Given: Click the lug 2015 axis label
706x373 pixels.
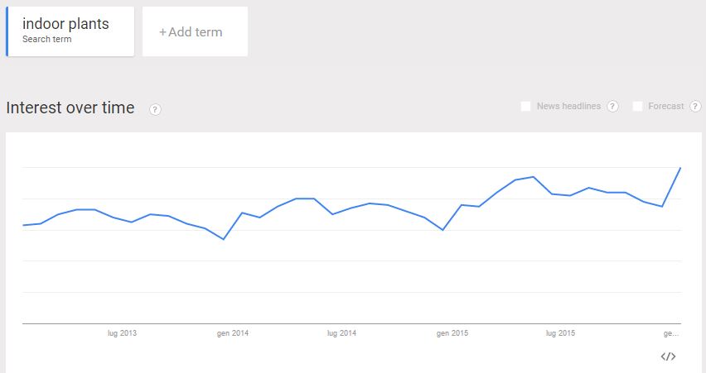Looking at the screenshot, I should (560, 333).
